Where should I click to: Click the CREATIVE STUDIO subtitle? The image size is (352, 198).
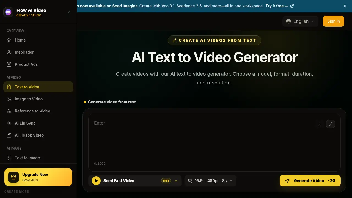click(29, 15)
